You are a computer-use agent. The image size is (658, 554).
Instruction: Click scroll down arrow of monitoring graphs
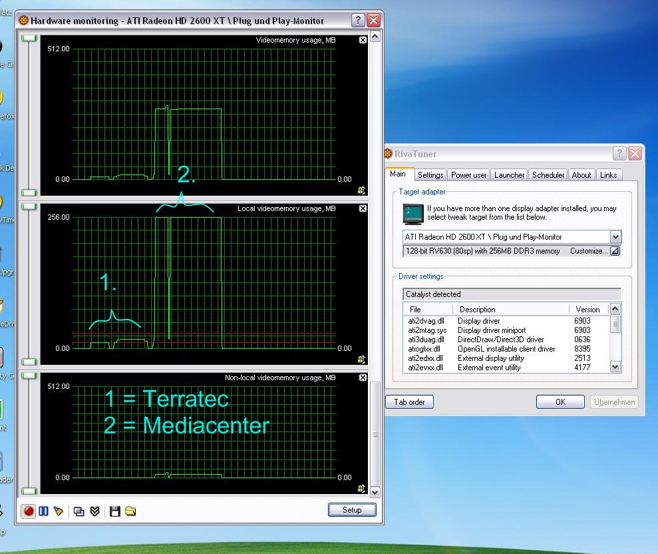[375, 492]
